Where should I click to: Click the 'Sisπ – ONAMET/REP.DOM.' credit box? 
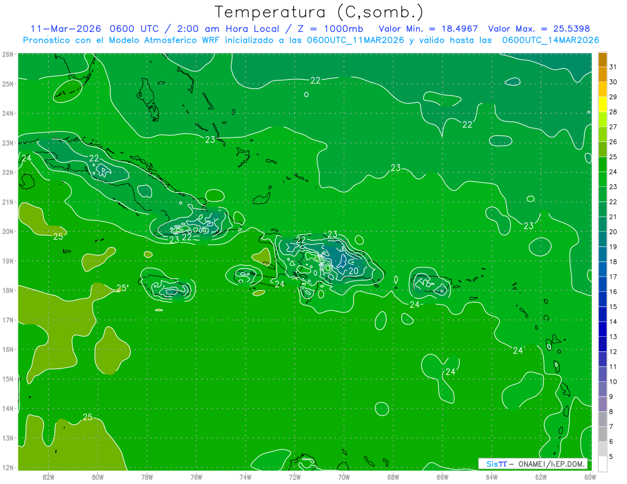click(533, 464)
